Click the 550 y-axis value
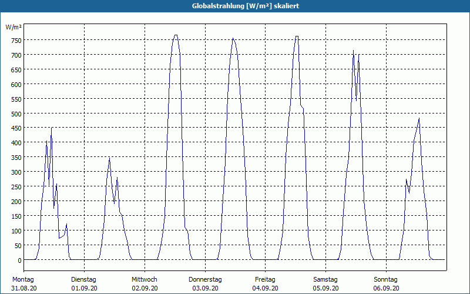 (16, 99)
